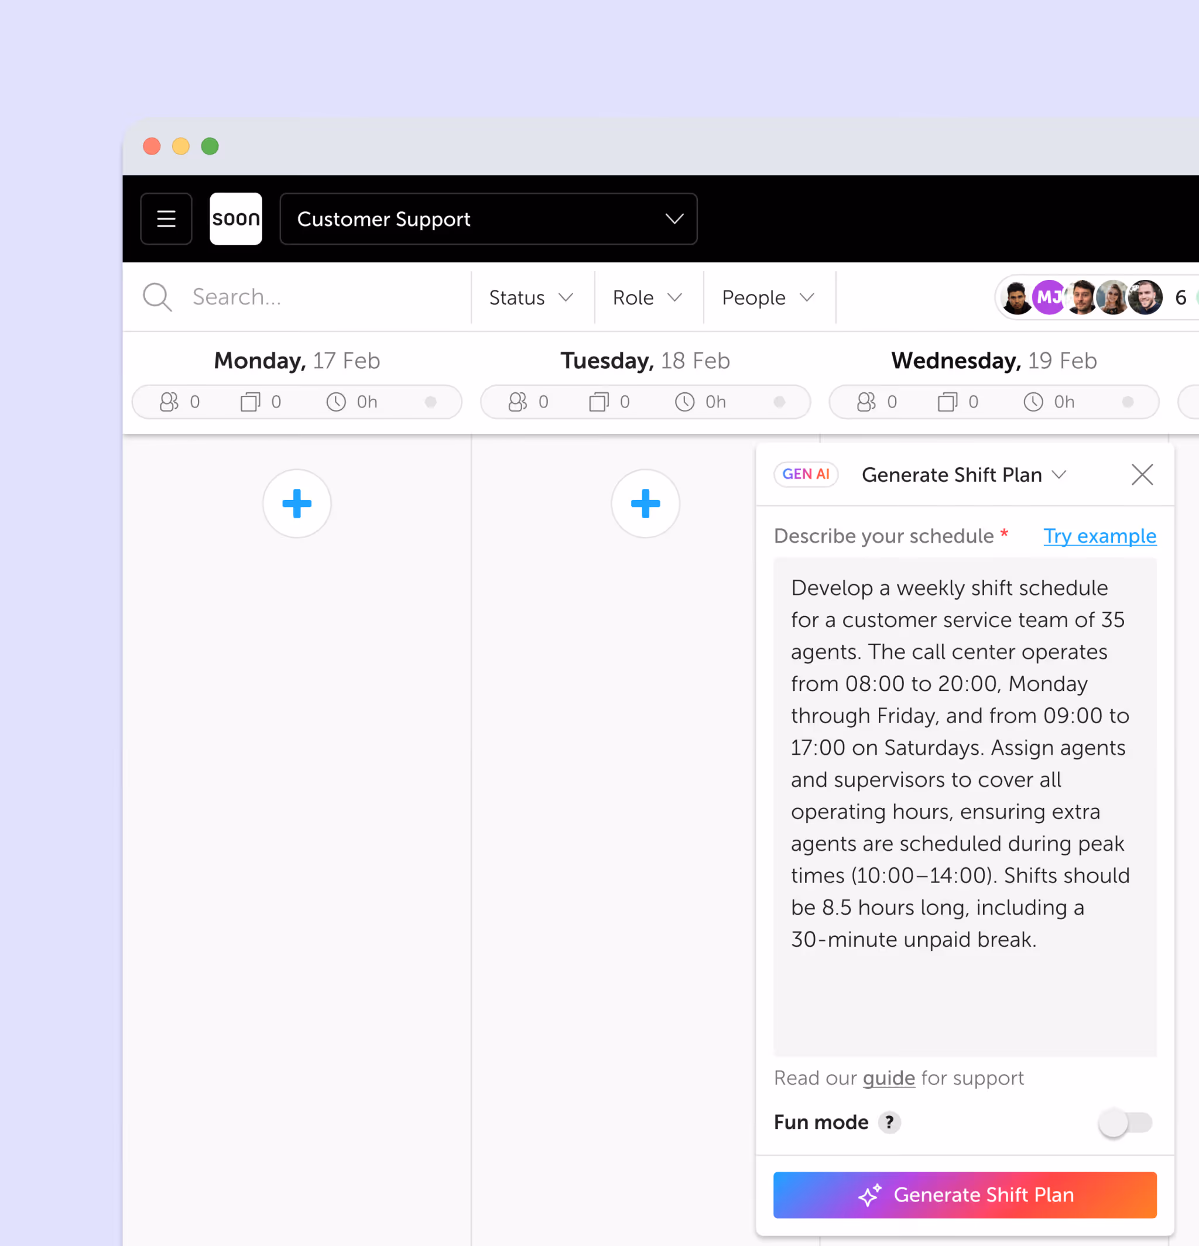Click the yellow macOS minimize button

180,146
